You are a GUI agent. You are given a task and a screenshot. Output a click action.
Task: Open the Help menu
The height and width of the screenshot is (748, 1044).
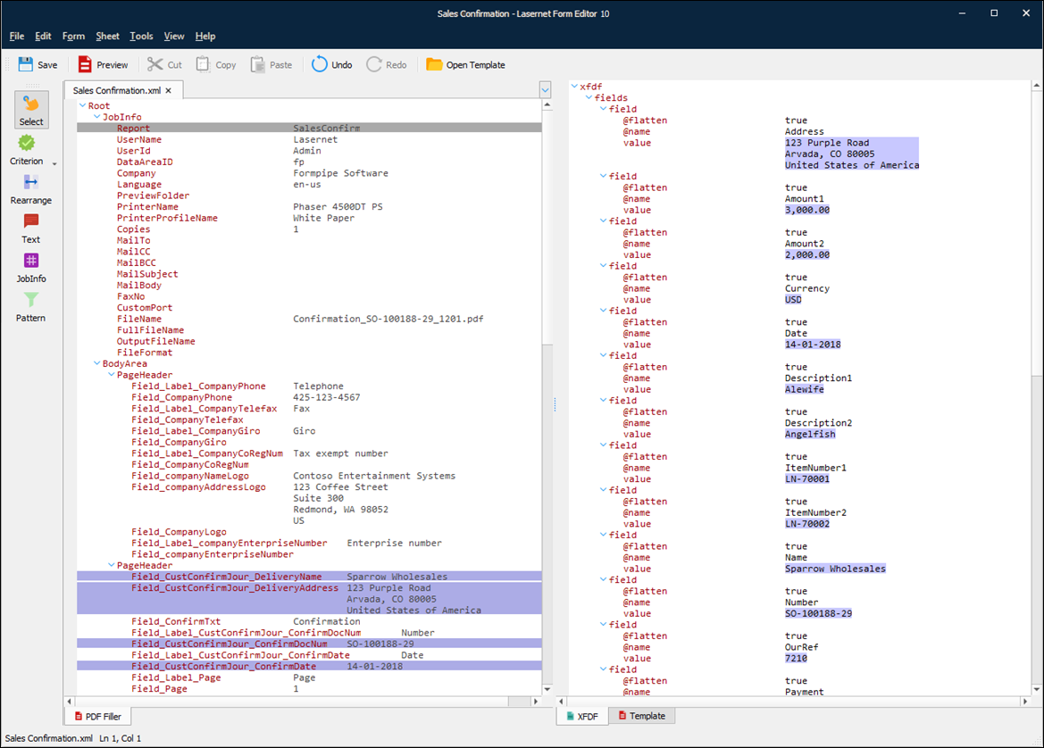[205, 36]
